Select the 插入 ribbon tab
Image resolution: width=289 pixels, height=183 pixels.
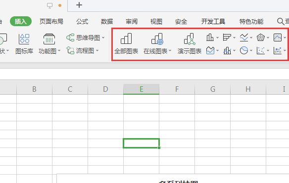coord(21,21)
